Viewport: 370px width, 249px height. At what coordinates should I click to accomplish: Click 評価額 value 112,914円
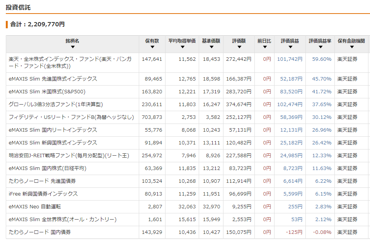coord(239,181)
